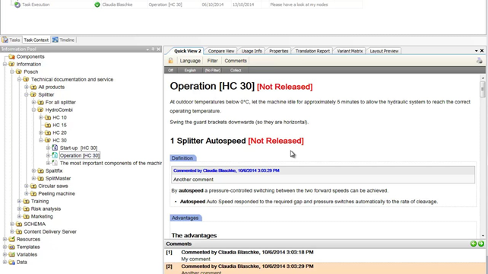Click the Definition section label

182,158
